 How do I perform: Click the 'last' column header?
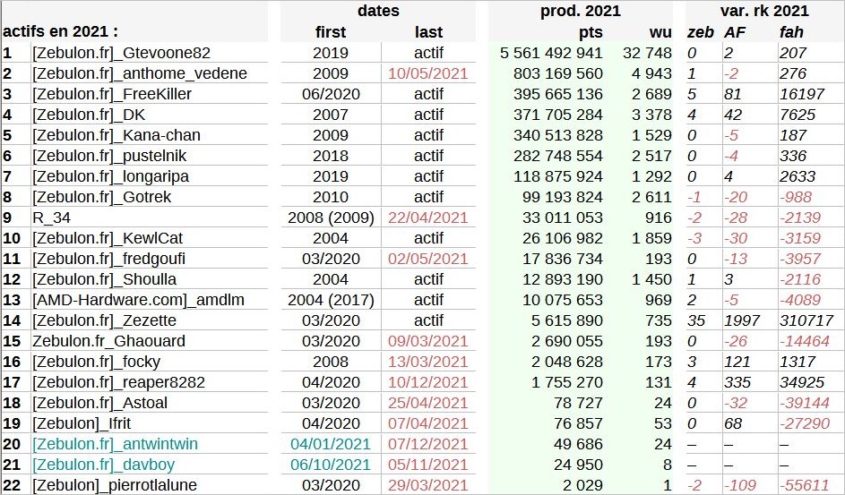pos(428,32)
